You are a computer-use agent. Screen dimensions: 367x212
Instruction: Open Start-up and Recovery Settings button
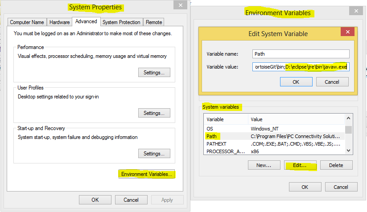pos(154,154)
